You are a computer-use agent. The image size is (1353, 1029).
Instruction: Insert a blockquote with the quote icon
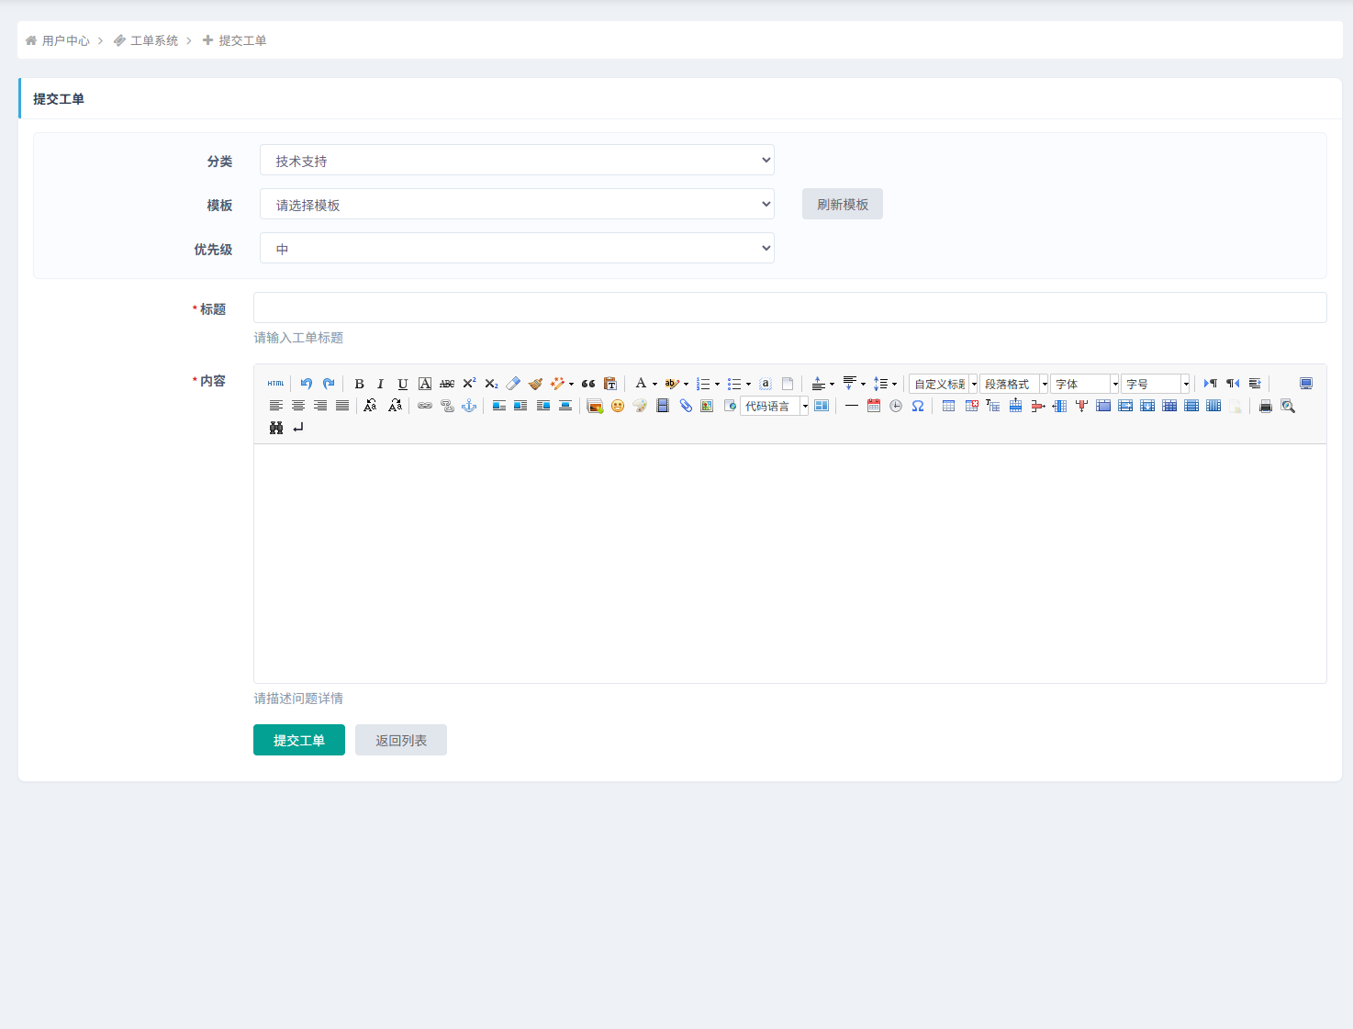pyautogui.click(x=588, y=384)
